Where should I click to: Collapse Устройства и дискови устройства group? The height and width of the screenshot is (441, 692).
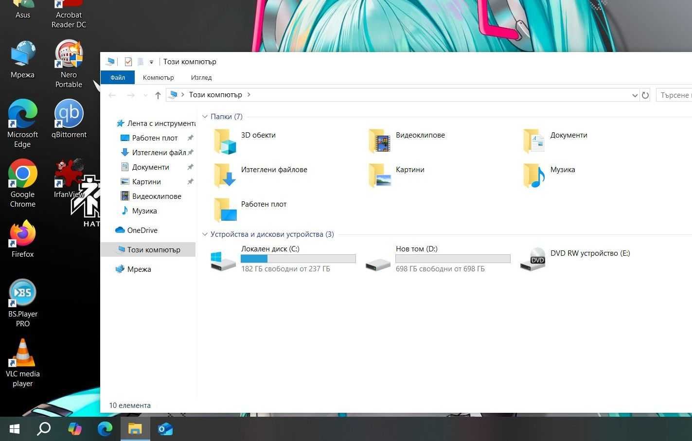tap(205, 234)
